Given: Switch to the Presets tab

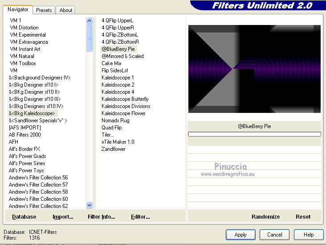Looking at the screenshot, I should [44, 10].
